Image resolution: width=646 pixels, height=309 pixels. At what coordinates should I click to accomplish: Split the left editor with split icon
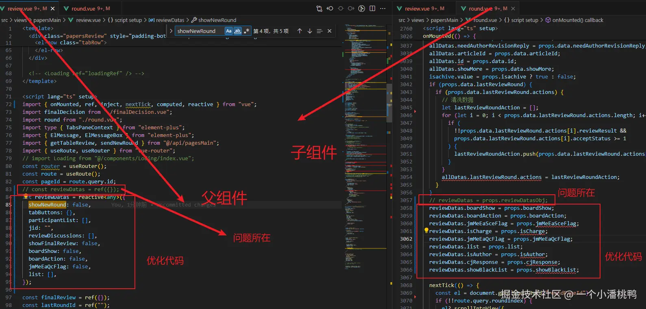(x=372, y=9)
